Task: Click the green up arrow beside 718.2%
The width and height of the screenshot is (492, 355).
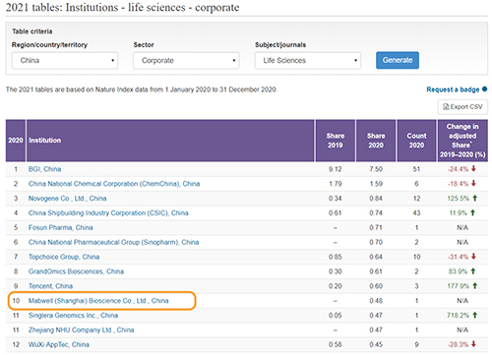Action: coord(475,315)
